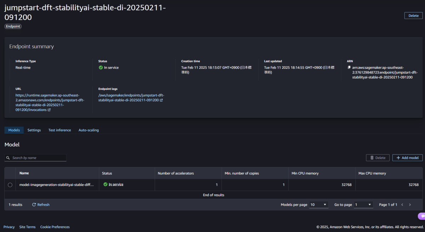Click the Add model button
This screenshot has height=232, width=425.
point(407,158)
